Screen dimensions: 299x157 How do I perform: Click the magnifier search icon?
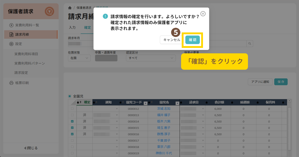[x=250, y=44]
